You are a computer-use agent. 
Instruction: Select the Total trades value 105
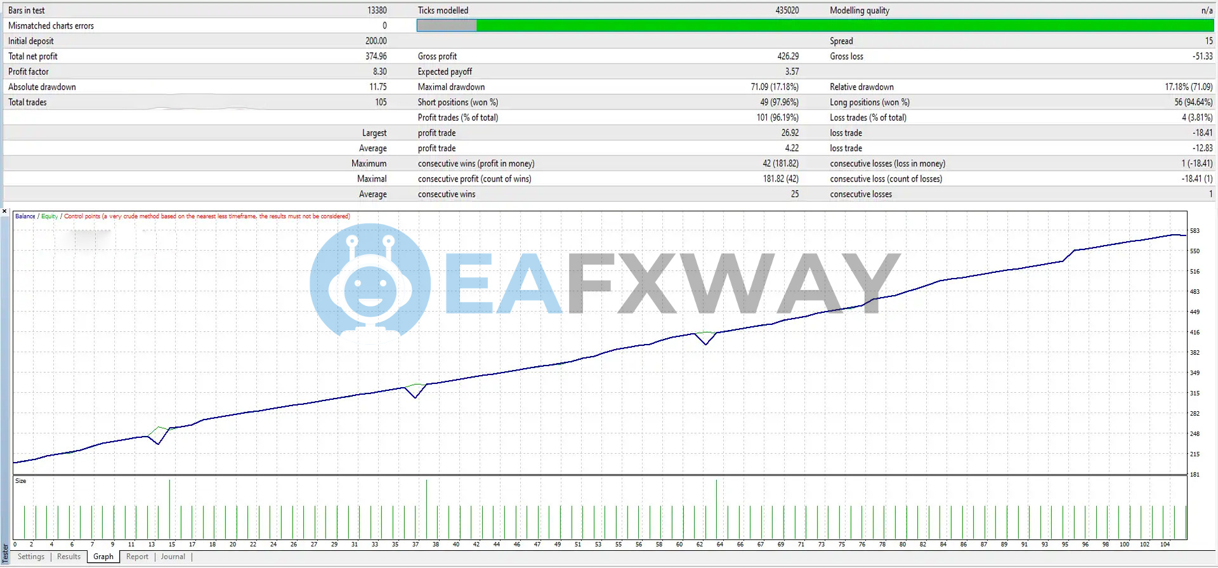tap(381, 102)
